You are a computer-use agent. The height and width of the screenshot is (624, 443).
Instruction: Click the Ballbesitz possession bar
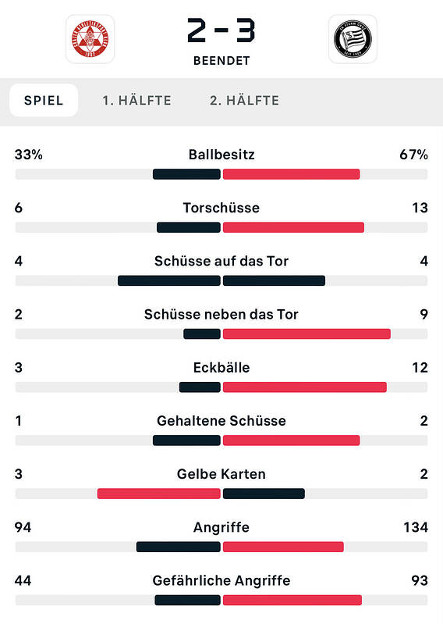(x=221, y=174)
